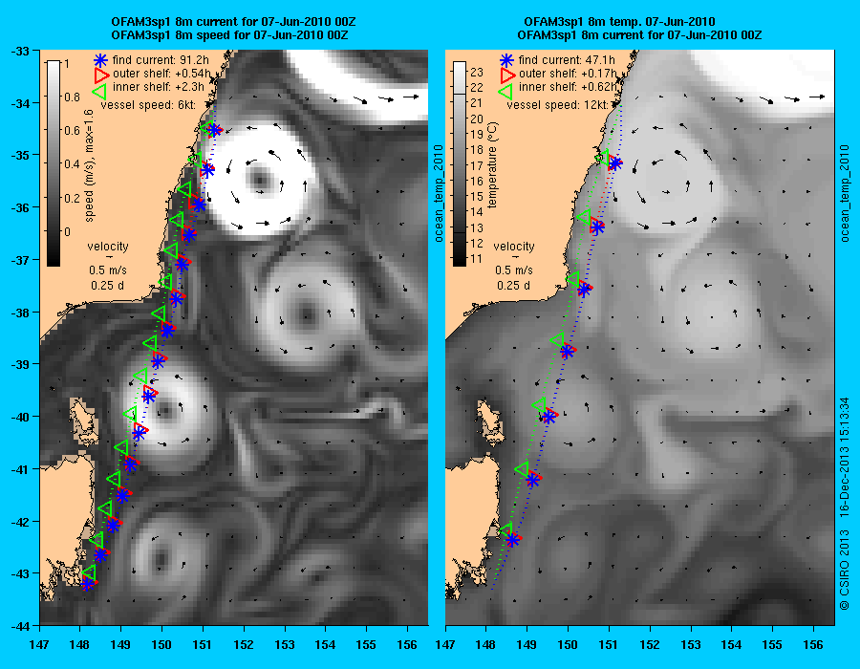Click the '-40' latitude tick label
The width and height of the screenshot is (860, 669).
click(20, 417)
